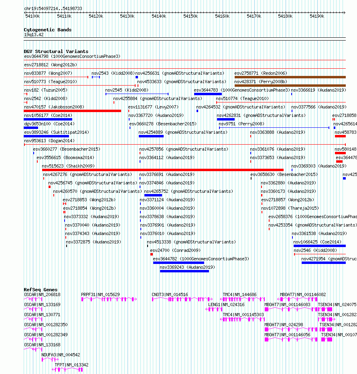The height and width of the screenshot is (374, 357).
Task: Click nsv3377566 (Audano2019) label
Action: [319, 107]
